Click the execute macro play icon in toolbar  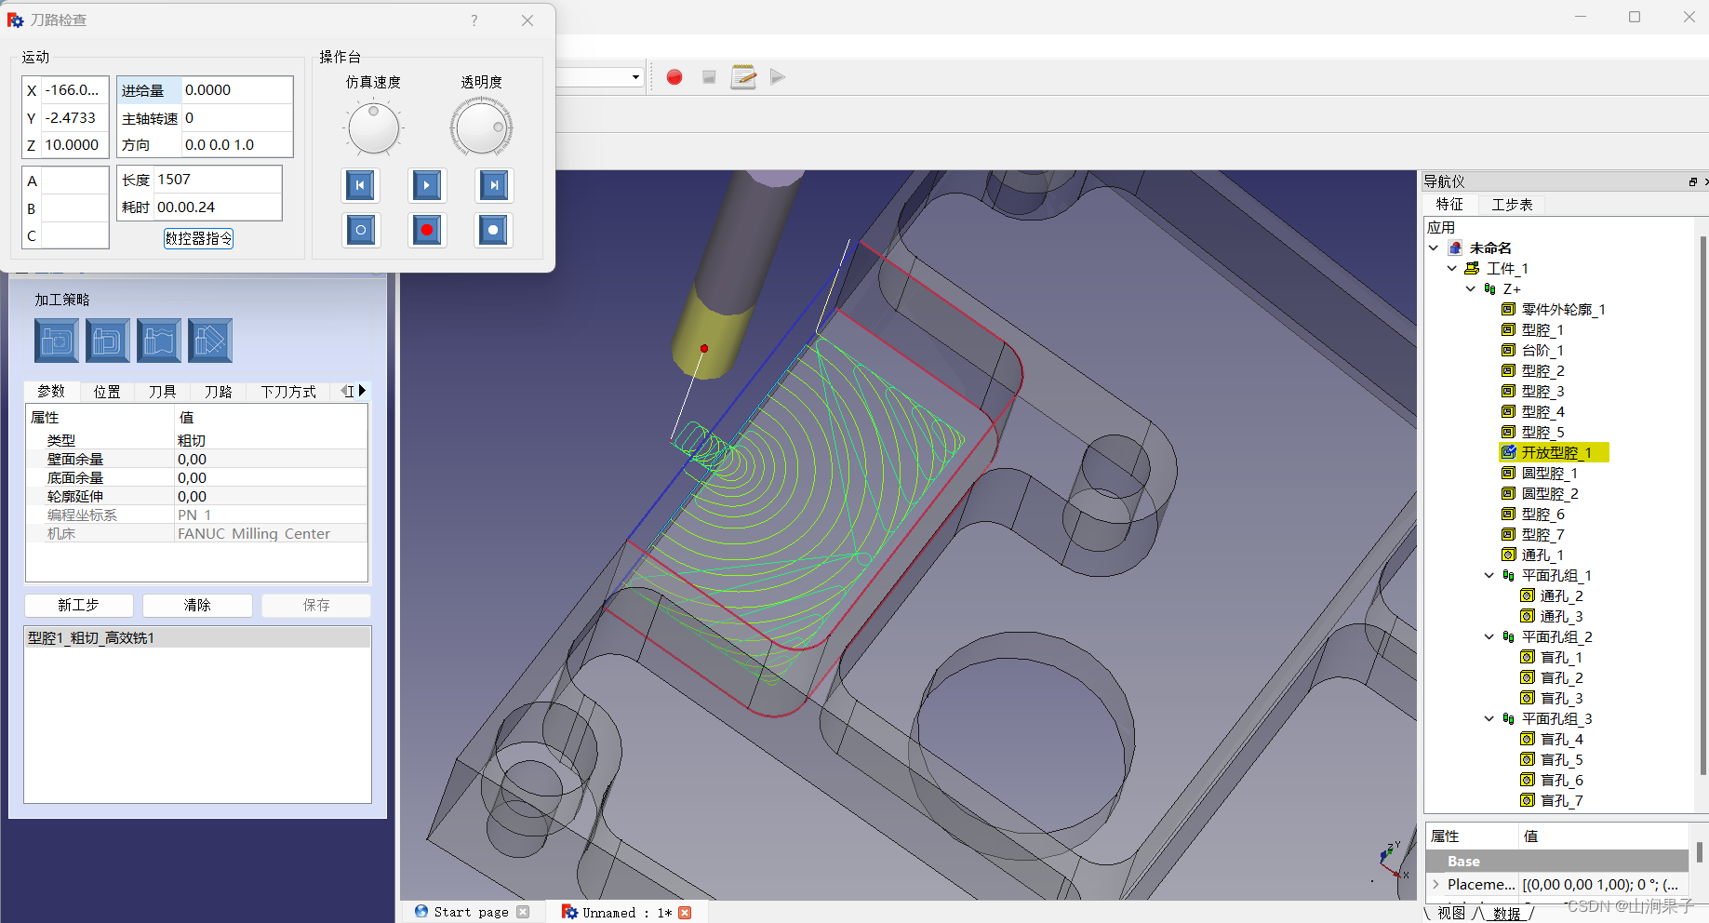[x=778, y=77]
